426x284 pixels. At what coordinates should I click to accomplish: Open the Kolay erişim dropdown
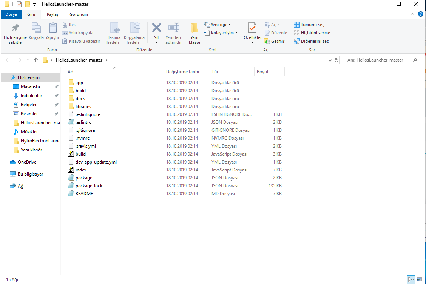click(x=221, y=33)
